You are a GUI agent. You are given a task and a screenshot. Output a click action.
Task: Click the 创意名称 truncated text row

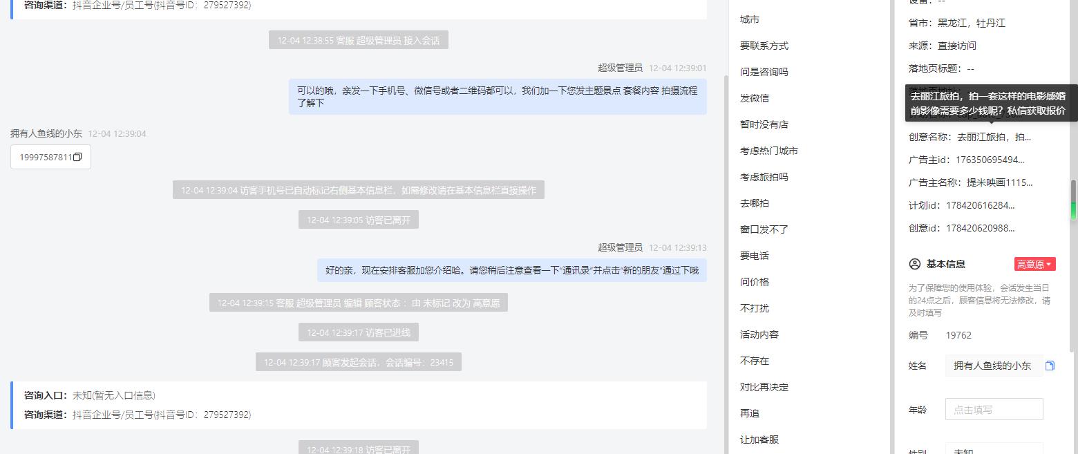coord(970,137)
